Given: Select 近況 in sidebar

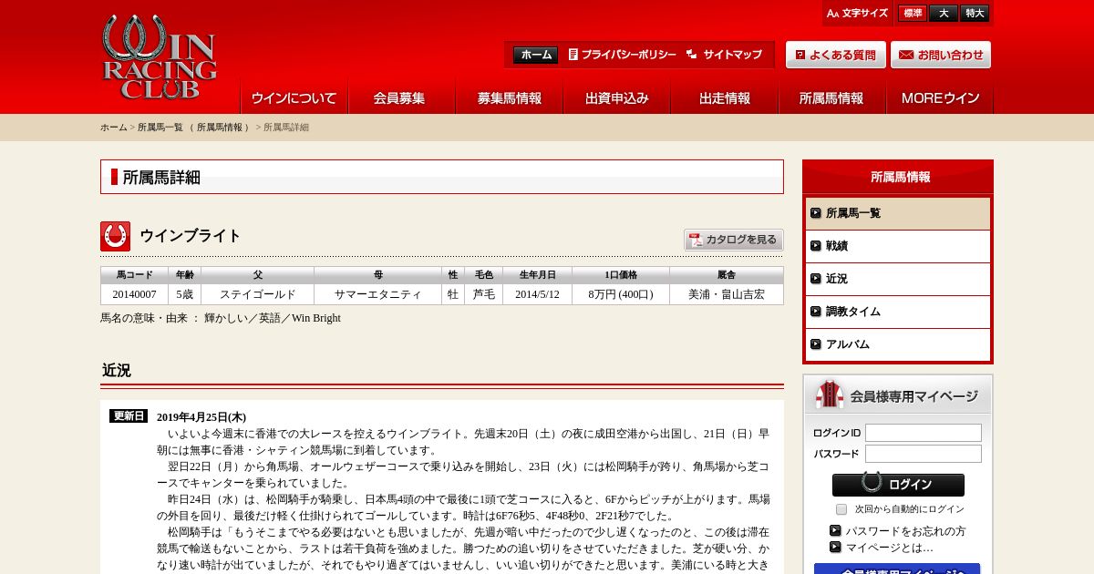Looking at the screenshot, I should [x=898, y=279].
